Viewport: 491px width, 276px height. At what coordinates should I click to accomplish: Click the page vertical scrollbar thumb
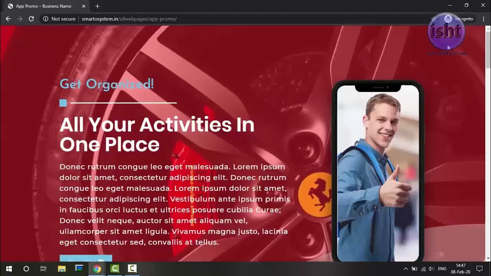point(488,49)
